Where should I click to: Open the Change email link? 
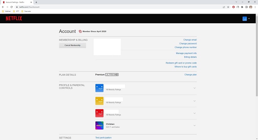coord(190,40)
